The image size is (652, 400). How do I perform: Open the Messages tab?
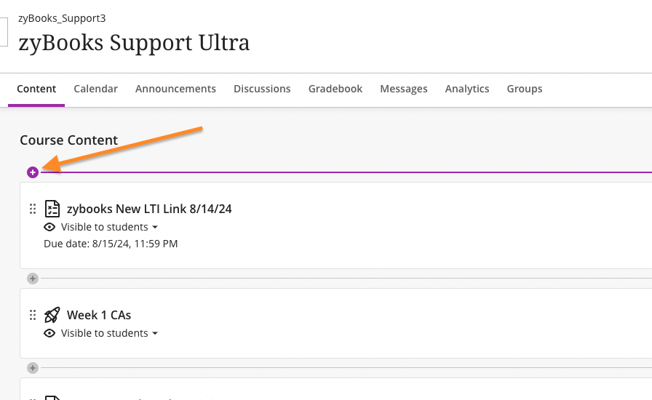[x=404, y=89]
